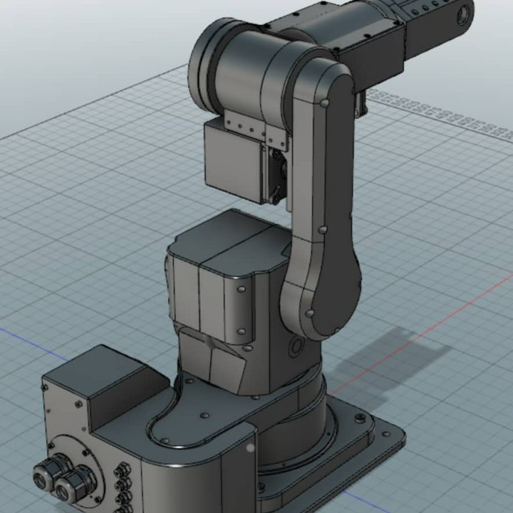Select the right cable gland on base
This screenshot has height=513, width=513.
[x=71, y=488]
